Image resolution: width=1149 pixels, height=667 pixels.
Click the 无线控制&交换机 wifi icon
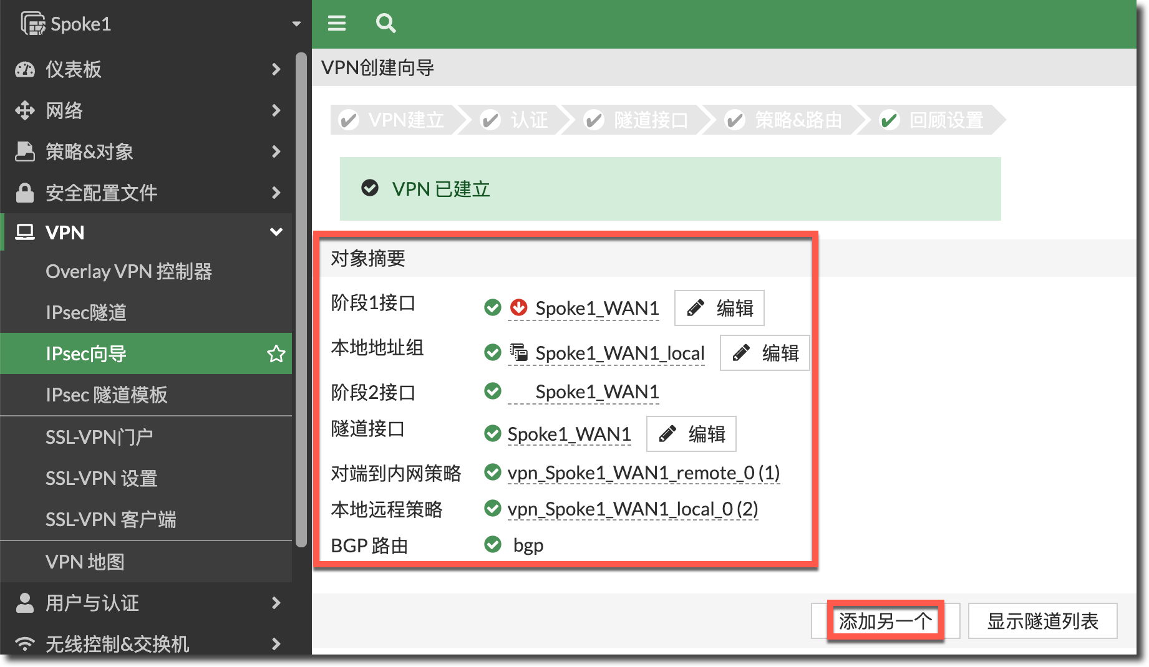[x=25, y=643]
